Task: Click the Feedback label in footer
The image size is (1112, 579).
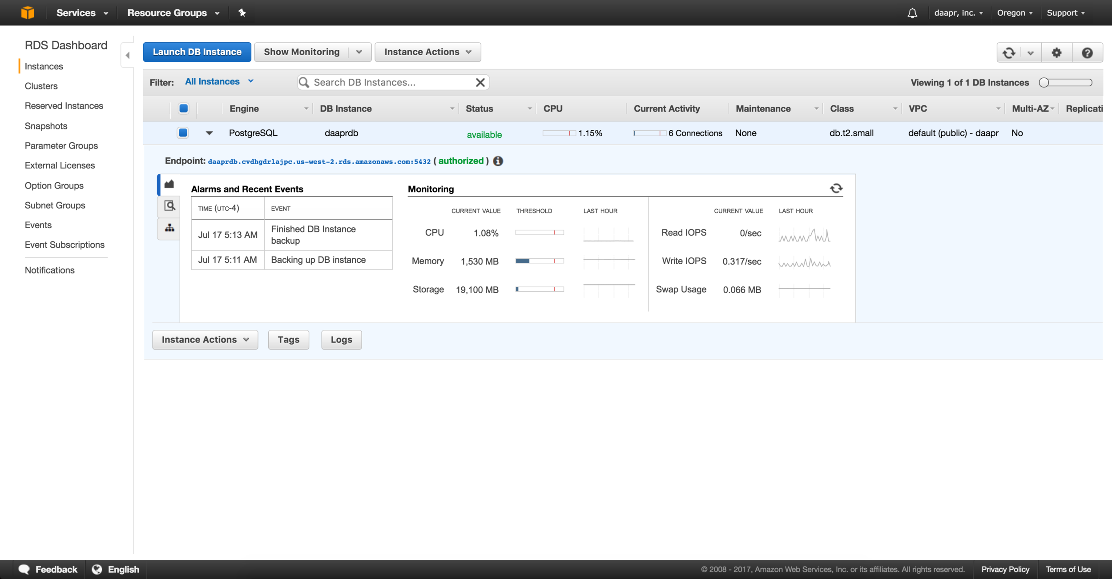Action: pyautogui.click(x=56, y=569)
